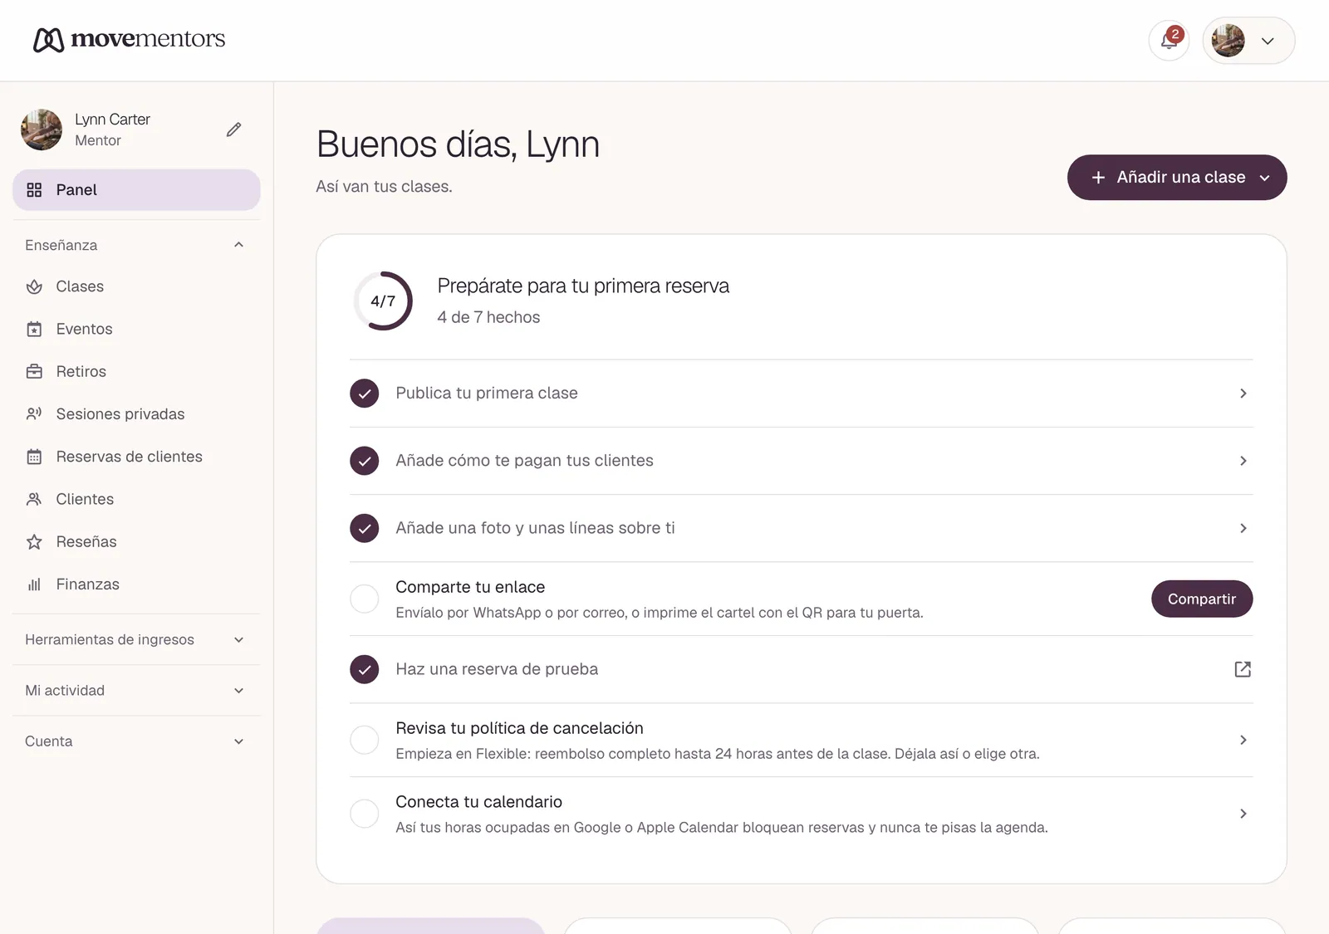
Task: Open Eventos in the sidebar
Action: point(136,330)
